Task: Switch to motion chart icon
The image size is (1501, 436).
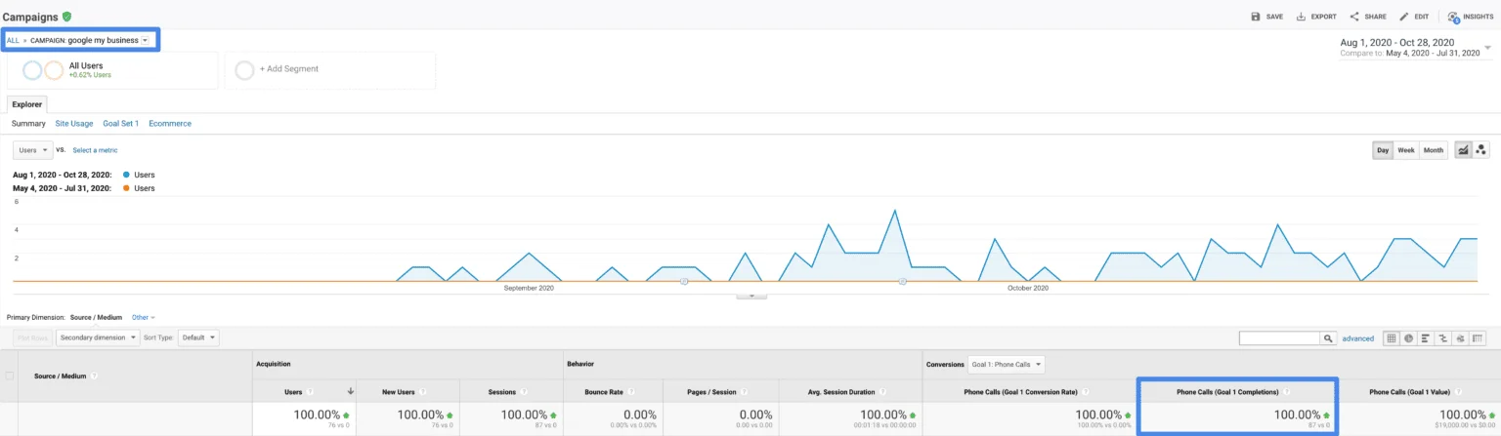Action: pyautogui.click(x=1480, y=149)
